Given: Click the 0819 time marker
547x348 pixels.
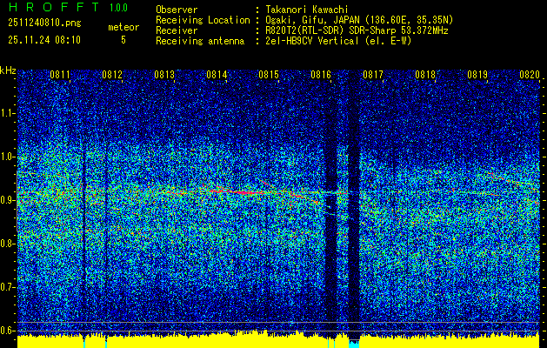Looking at the screenshot, I should tap(477, 74).
